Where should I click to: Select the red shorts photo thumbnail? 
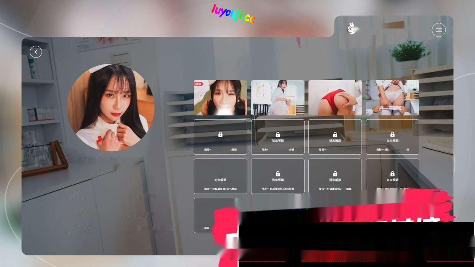click(335, 98)
